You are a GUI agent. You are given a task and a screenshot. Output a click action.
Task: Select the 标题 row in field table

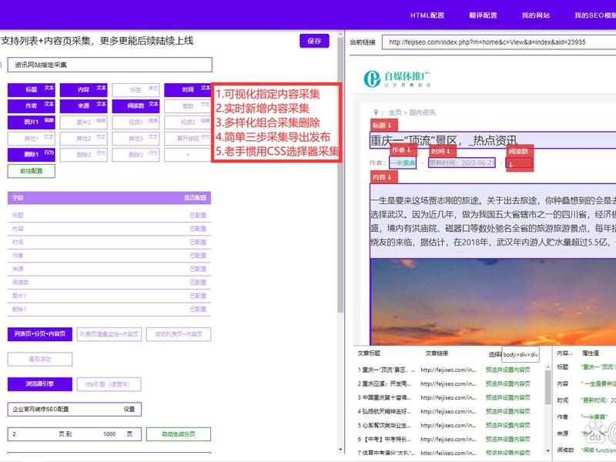point(109,216)
